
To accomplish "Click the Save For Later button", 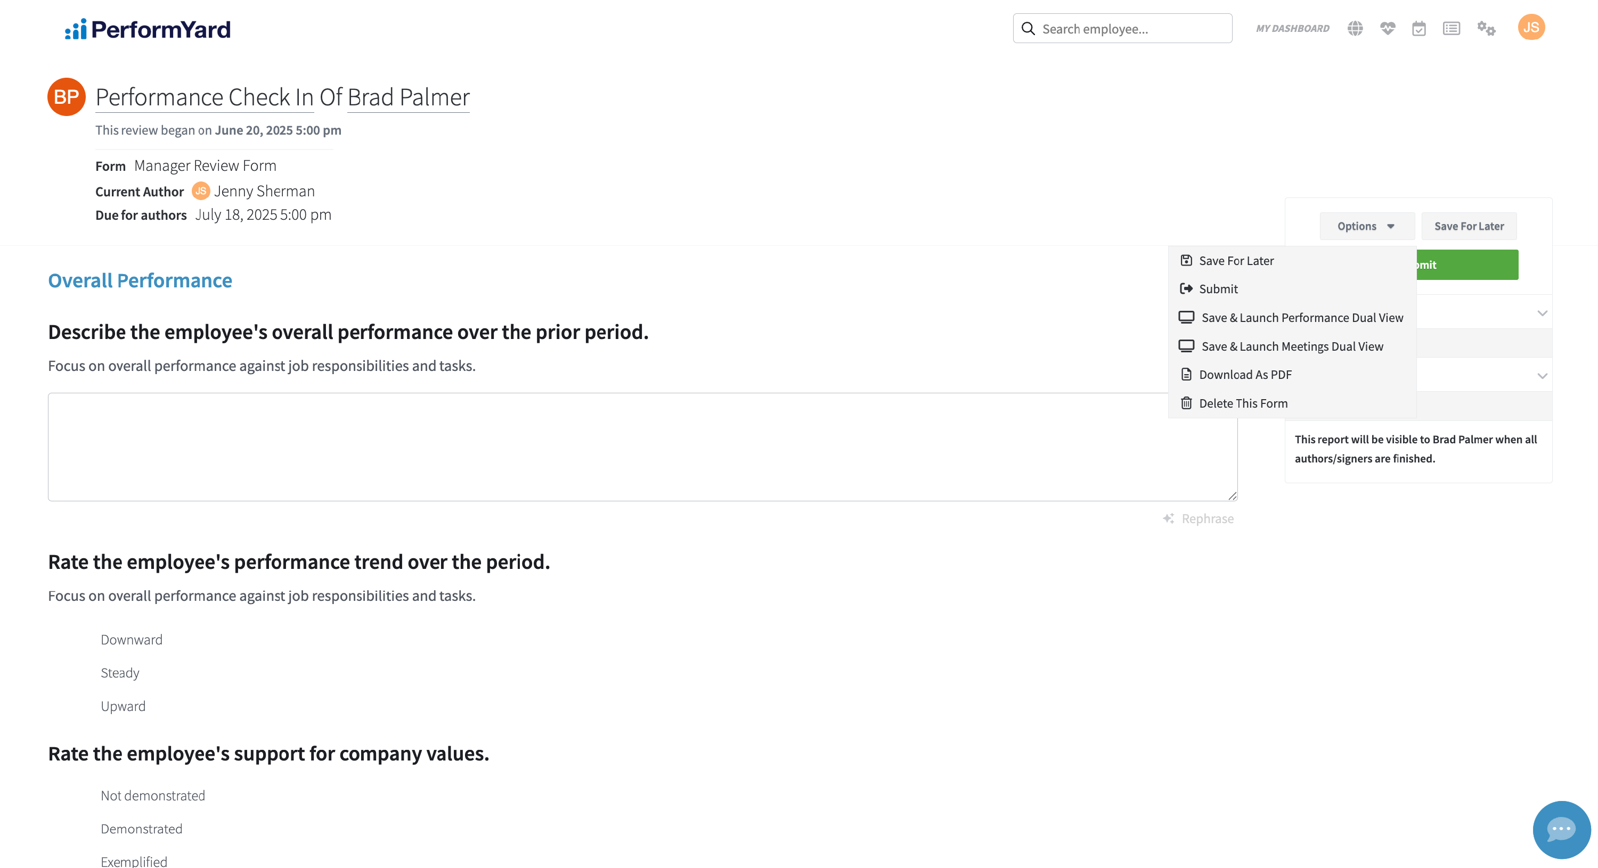I will click(x=1469, y=226).
